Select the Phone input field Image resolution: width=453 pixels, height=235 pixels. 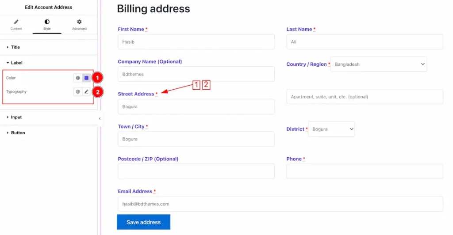[x=365, y=171]
